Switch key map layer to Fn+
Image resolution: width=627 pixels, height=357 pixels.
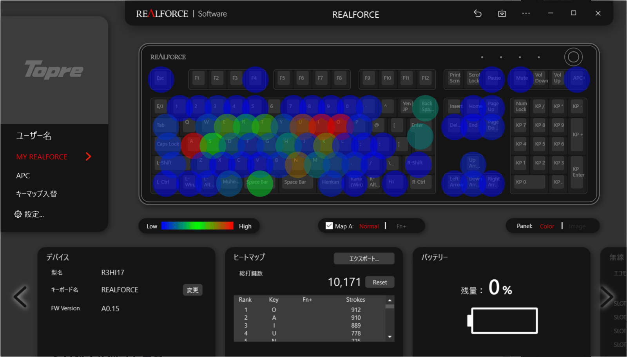[x=401, y=226]
